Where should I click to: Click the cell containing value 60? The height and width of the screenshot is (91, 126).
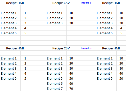click(x=71, y=83)
